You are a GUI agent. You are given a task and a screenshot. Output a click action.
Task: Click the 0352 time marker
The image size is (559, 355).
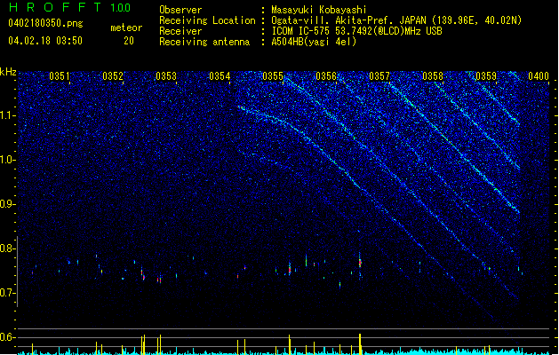coord(113,76)
